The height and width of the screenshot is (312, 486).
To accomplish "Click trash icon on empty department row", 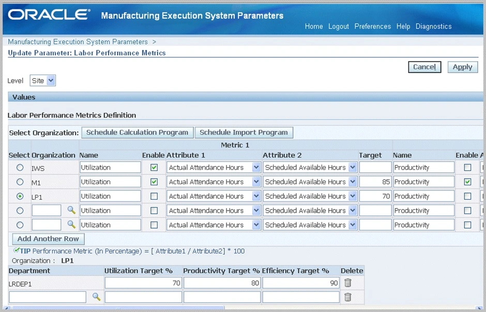I will [348, 296].
